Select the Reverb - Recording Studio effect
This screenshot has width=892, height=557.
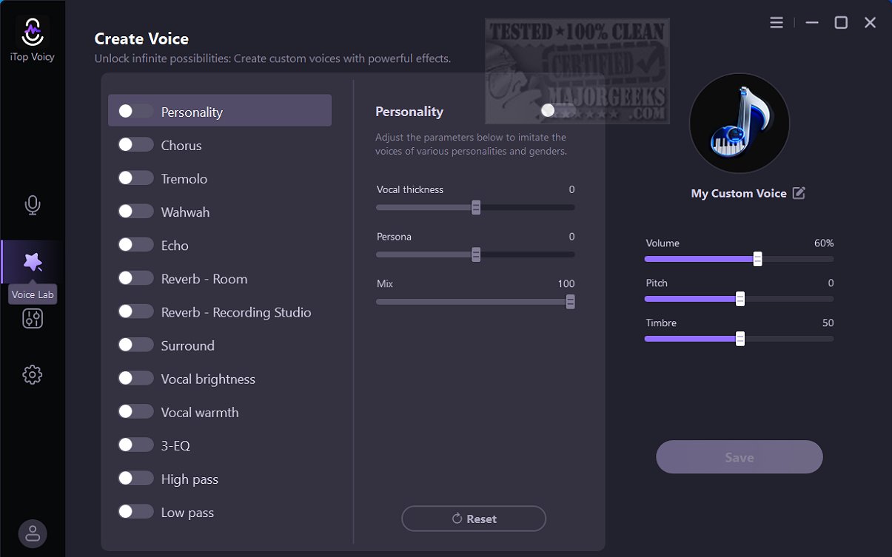[236, 312]
